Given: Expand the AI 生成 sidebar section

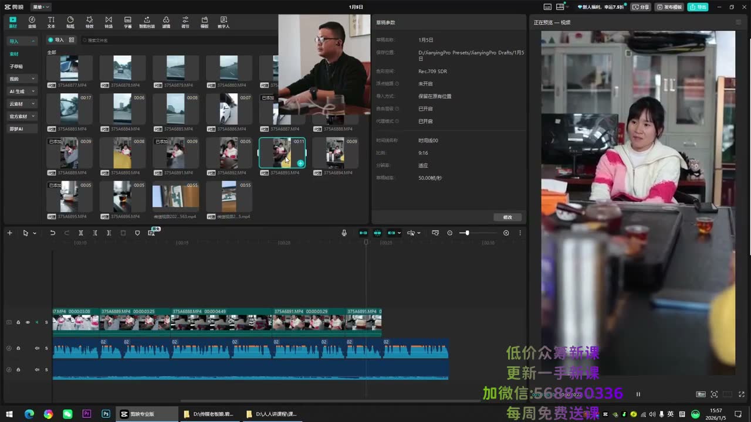Looking at the screenshot, I should [x=22, y=91].
